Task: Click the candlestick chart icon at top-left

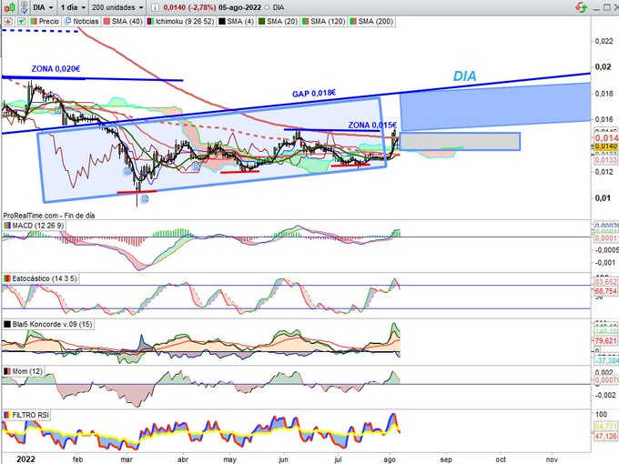Action: pos(7,6)
